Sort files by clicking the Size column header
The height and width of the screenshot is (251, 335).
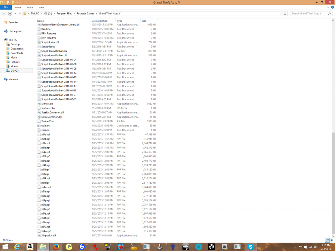click(x=144, y=20)
